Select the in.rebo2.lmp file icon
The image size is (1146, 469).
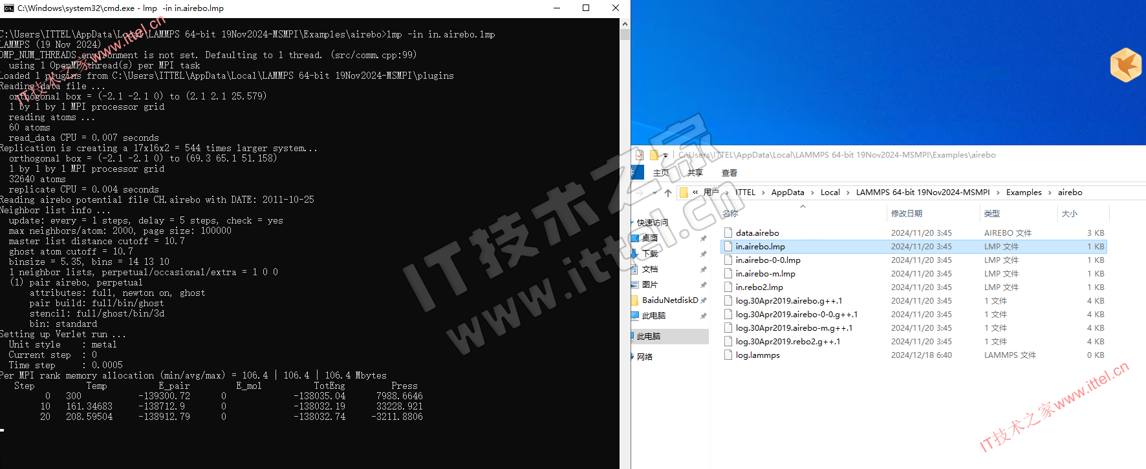[x=728, y=287]
